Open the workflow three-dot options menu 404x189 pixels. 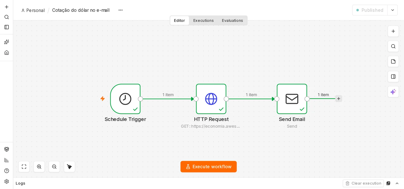(120, 10)
